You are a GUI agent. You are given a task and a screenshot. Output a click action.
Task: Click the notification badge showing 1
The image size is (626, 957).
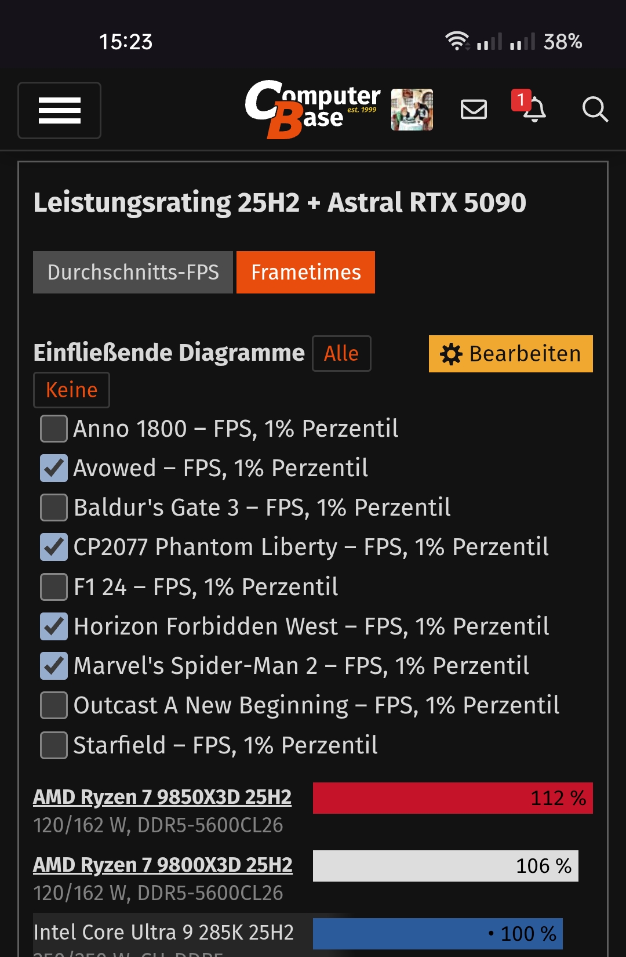coord(521,100)
